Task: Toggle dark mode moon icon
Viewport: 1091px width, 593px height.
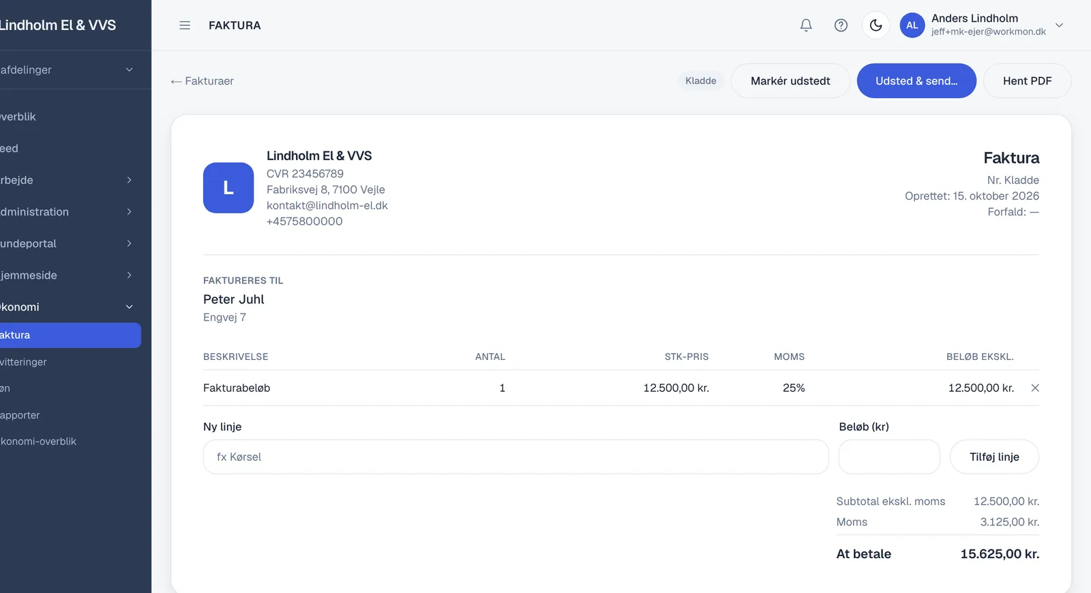Action: click(x=876, y=25)
